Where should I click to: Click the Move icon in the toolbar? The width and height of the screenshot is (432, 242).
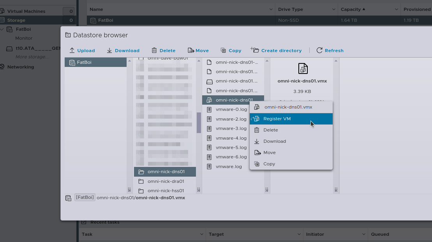[x=191, y=51]
